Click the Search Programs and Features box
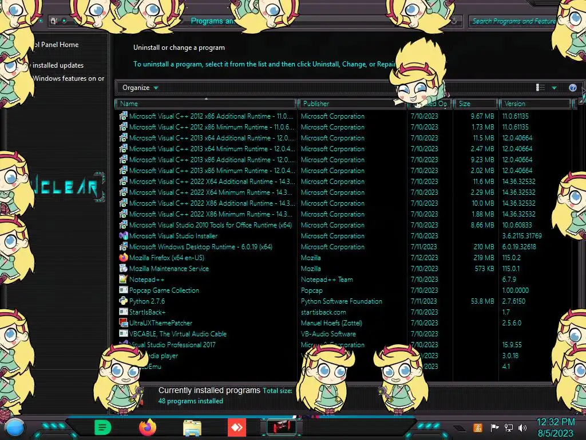 point(513,21)
